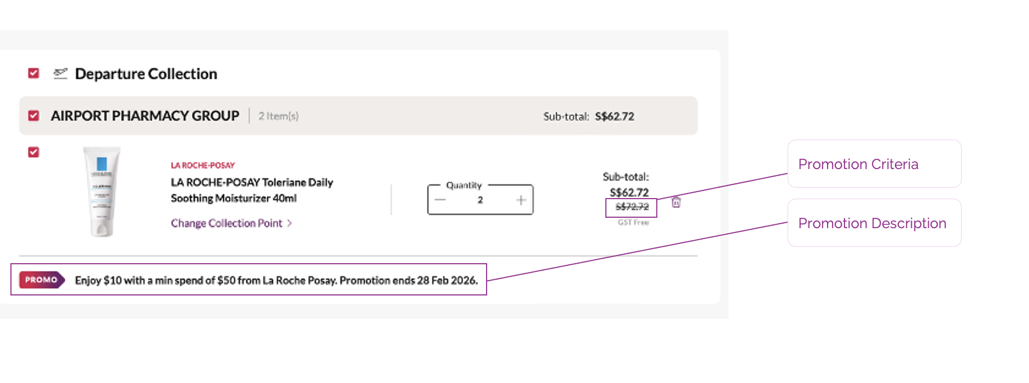Click the departure plane icon
The height and width of the screenshot is (383, 1029).
click(60, 73)
